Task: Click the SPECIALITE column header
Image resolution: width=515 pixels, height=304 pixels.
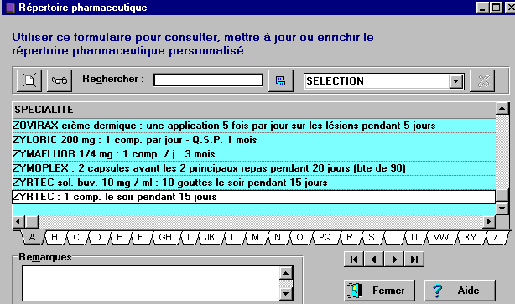Action: click(x=254, y=110)
